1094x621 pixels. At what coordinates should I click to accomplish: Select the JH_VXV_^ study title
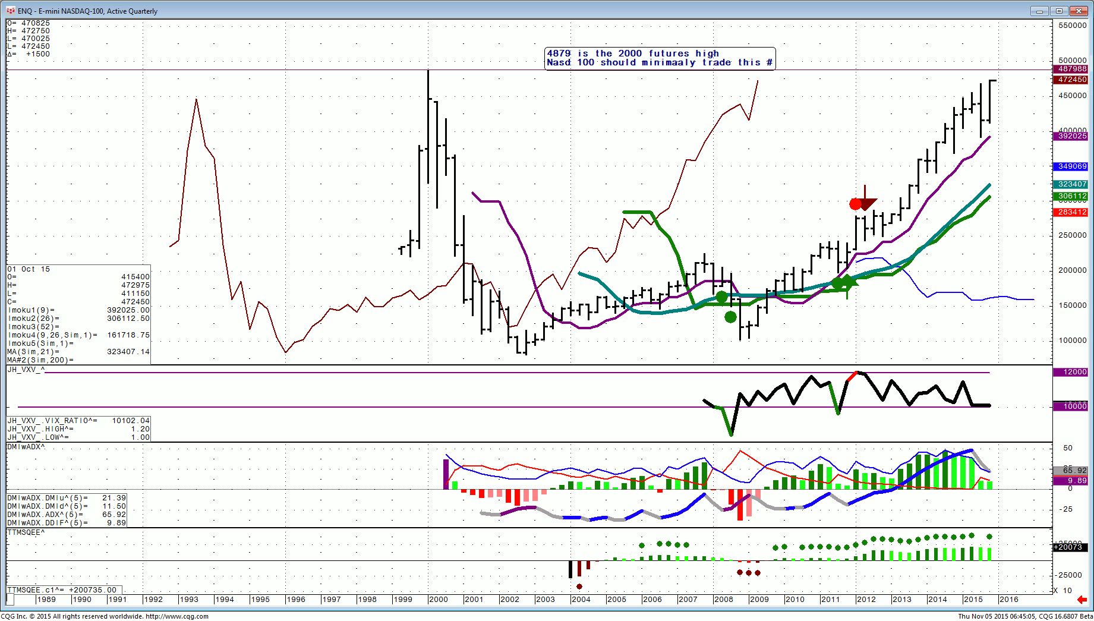(x=26, y=370)
